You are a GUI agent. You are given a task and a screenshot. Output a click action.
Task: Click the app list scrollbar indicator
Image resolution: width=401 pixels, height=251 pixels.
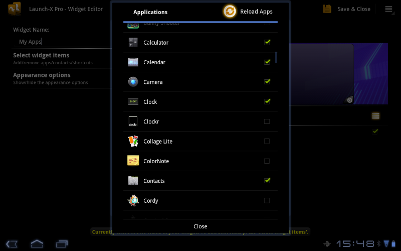[276, 57]
